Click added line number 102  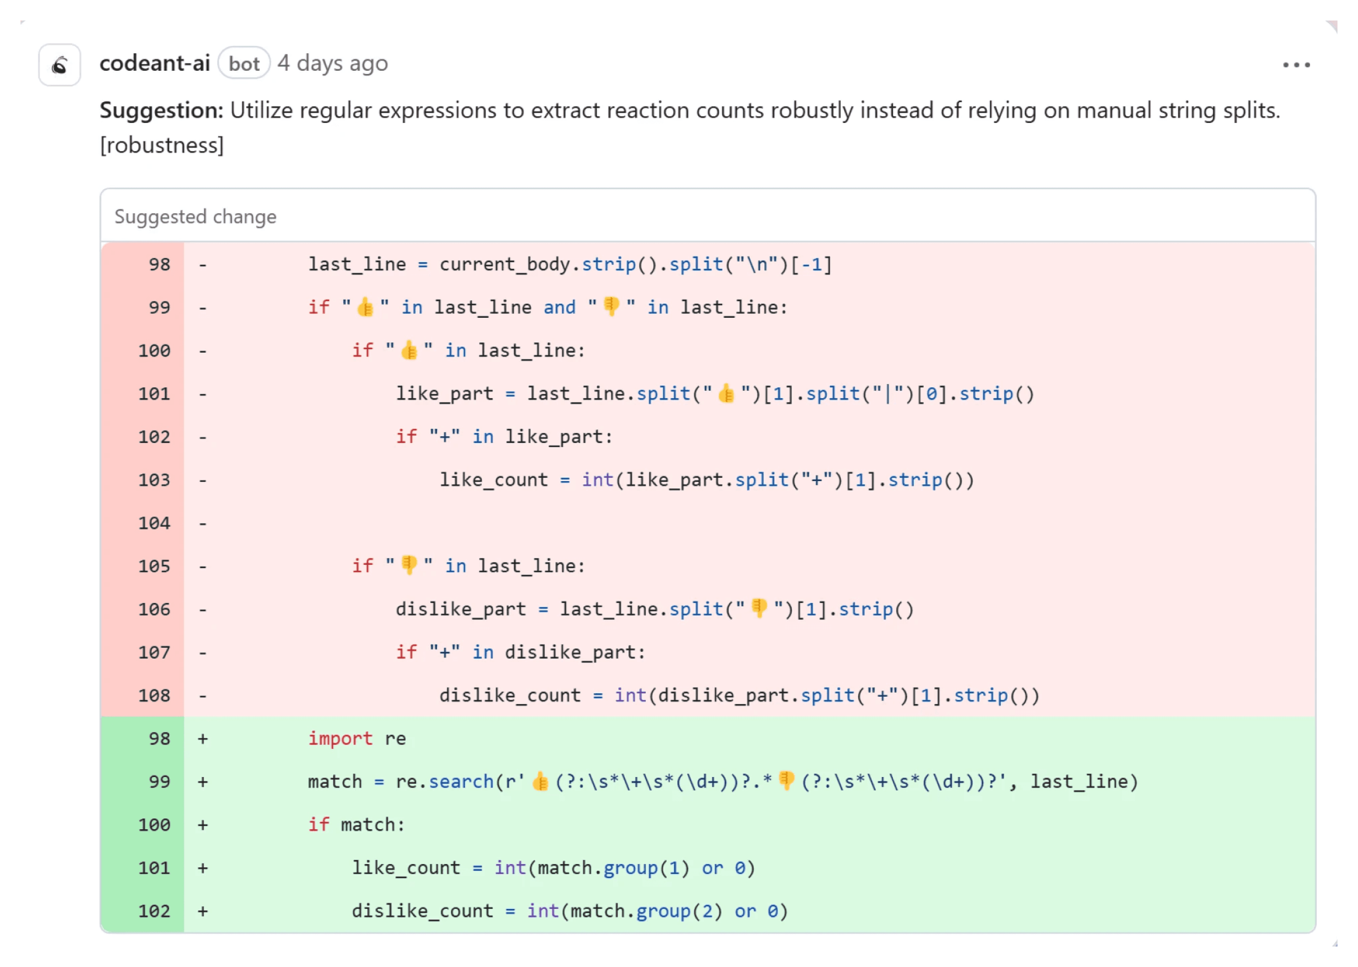(x=154, y=911)
